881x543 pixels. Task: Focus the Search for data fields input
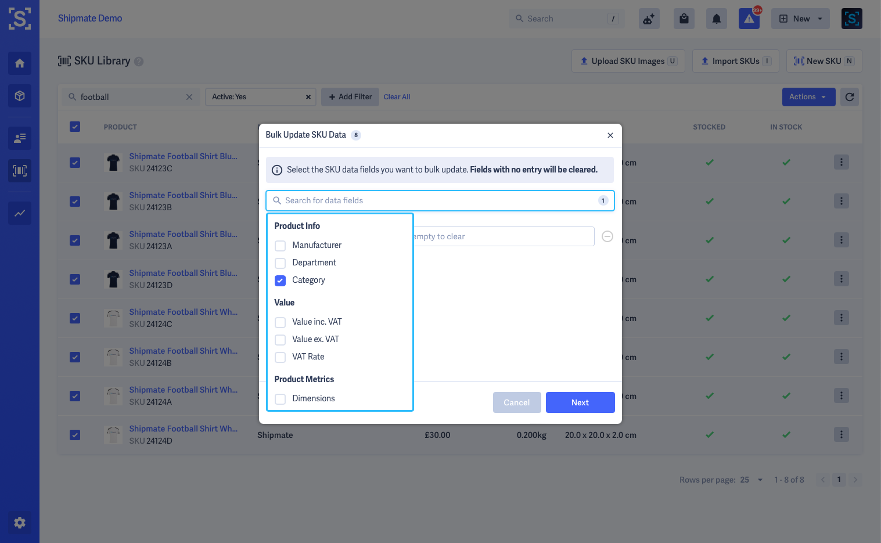point(440,200)
